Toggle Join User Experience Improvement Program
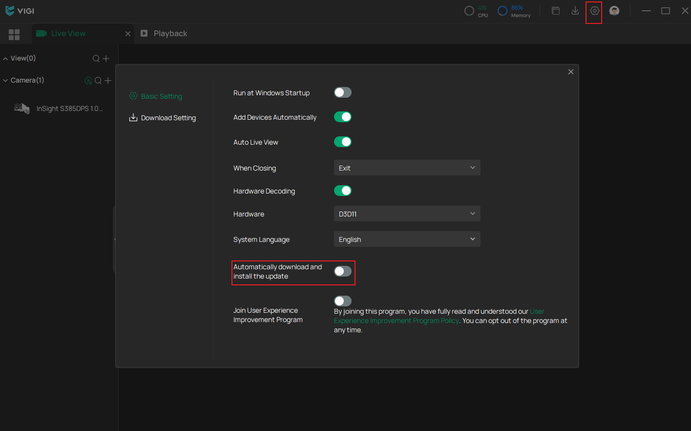The height and width of the screenshot is (431, 691). [x=343, y=301]
